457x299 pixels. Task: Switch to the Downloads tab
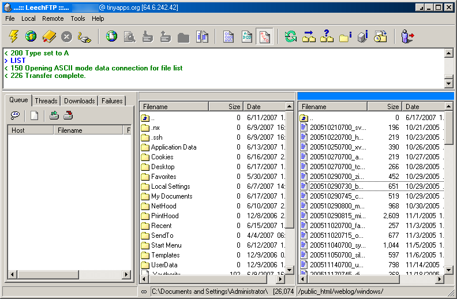[x=79, y=101]
